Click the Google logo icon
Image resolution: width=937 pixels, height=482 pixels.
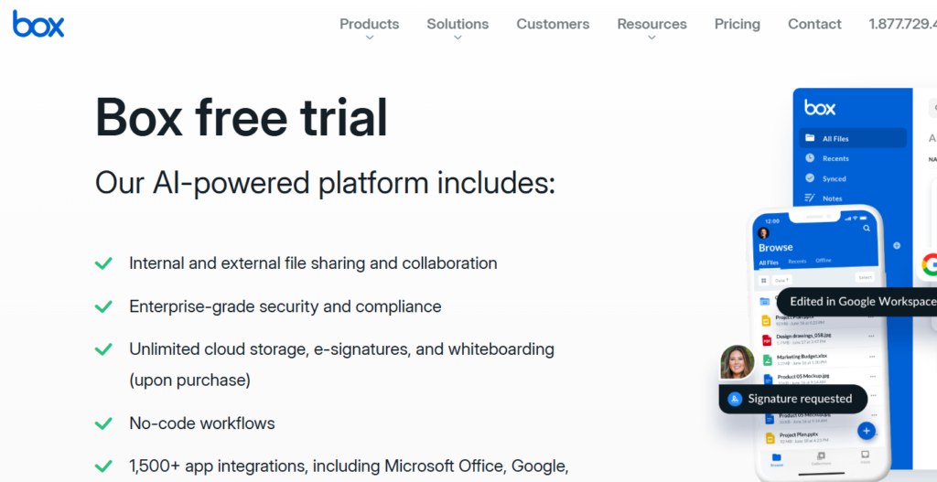[929, 265]
